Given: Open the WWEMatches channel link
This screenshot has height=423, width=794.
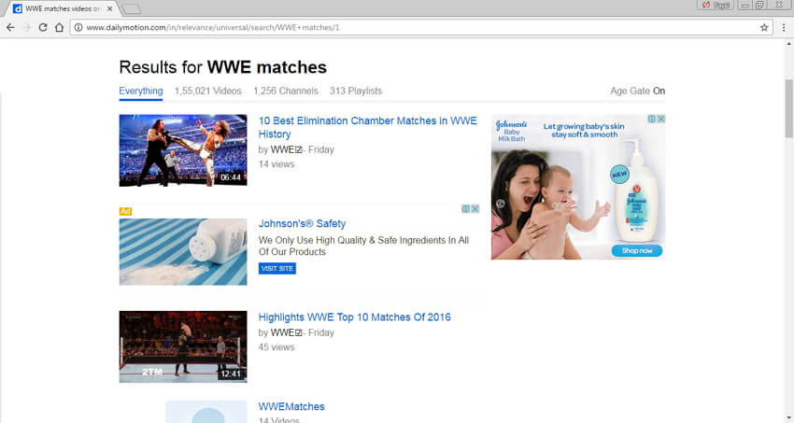Looking at the screenshot, I should tap(291, 406).
